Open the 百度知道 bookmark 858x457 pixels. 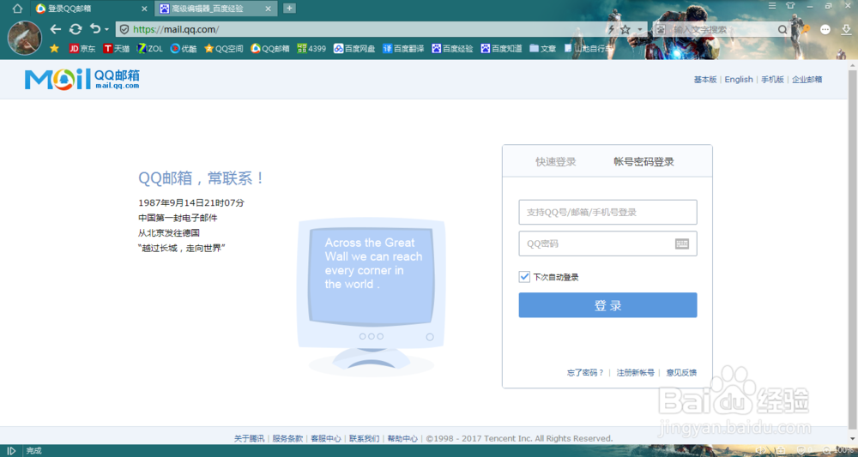501,49
